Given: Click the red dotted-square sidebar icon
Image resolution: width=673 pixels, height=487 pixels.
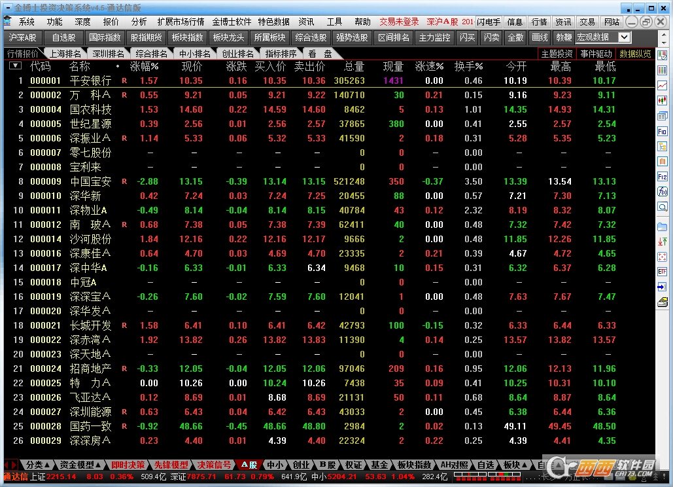Looking at the screenshot, I should pyautogui.click(x=663, y=257).
